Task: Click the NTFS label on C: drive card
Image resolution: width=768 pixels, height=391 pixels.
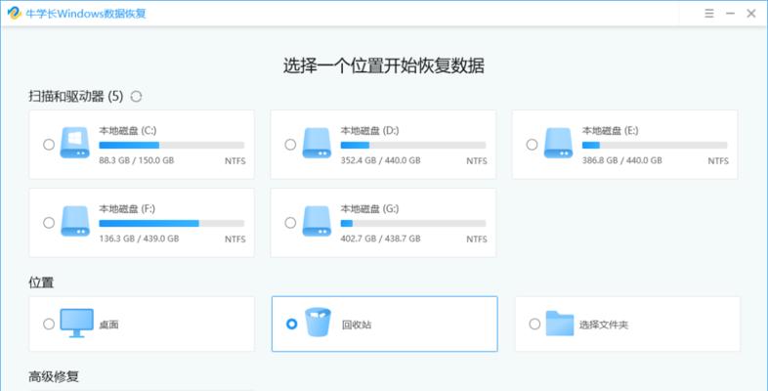Action: pyautogui.click(x=235, y=160)
